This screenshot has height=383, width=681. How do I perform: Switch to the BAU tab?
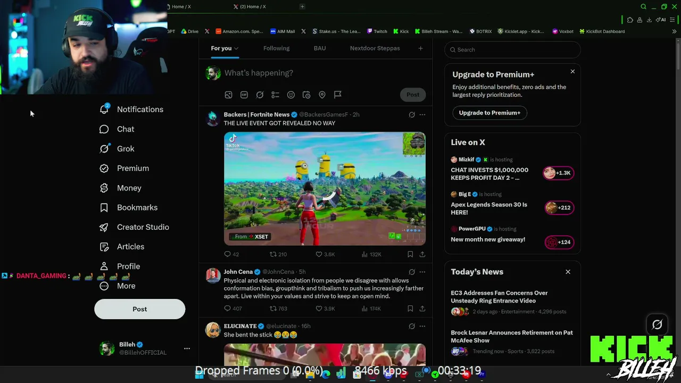(x=320, y=48)
